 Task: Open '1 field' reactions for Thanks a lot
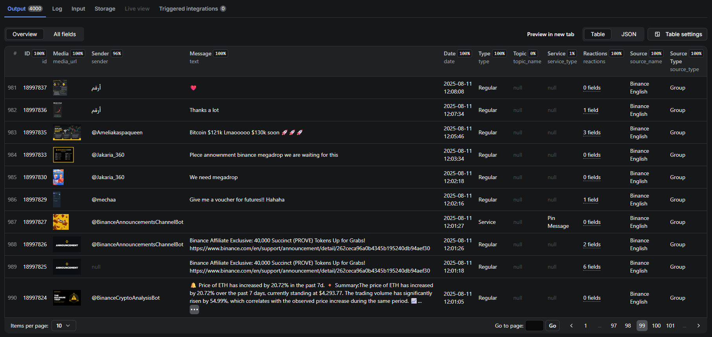591,110
